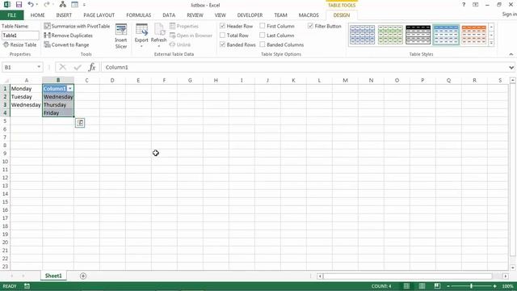Switch to the INSERT tab
This screenshot has height=291, width=517.
point(64,15)
